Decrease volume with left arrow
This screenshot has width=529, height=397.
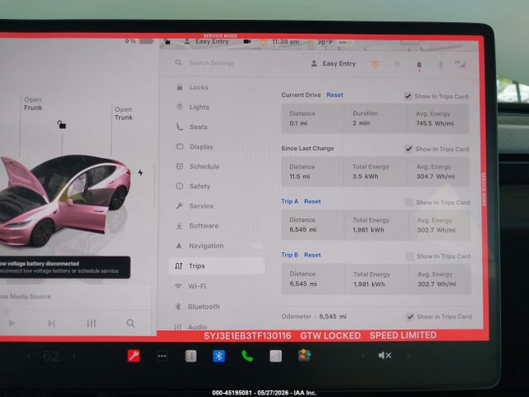(363, 355)
